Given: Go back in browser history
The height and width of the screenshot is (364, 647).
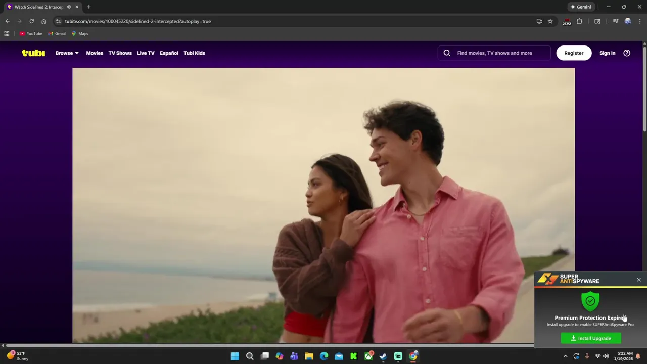Looking at the screenshot, I should (7, 21).
